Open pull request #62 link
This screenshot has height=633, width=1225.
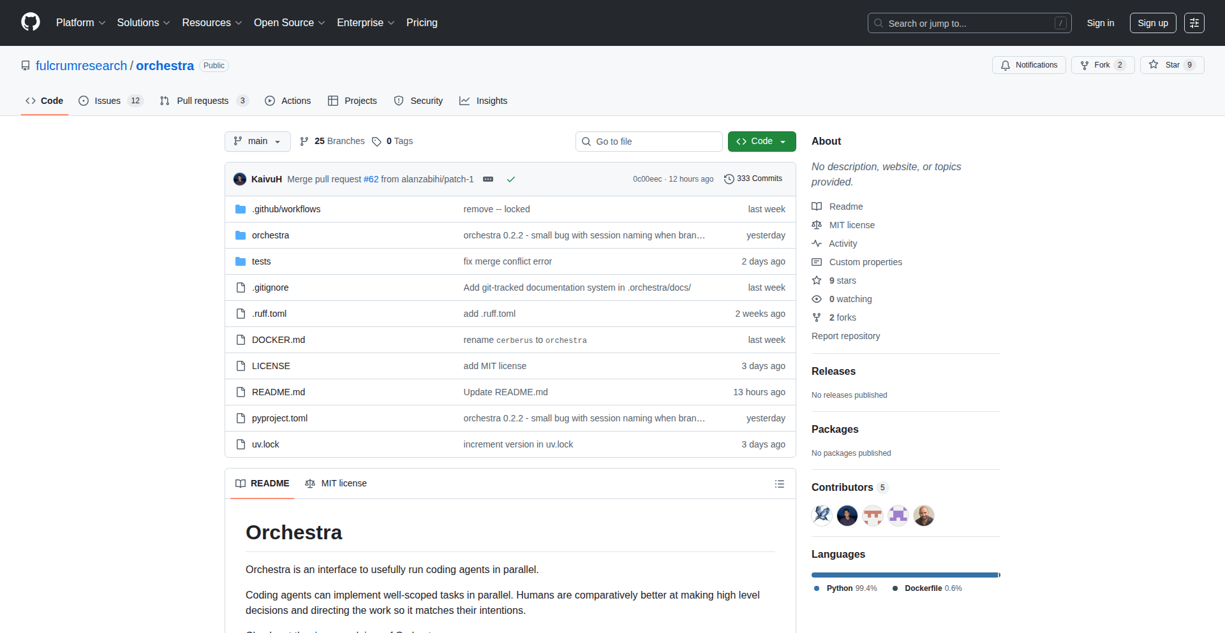(x=371, y=179)
